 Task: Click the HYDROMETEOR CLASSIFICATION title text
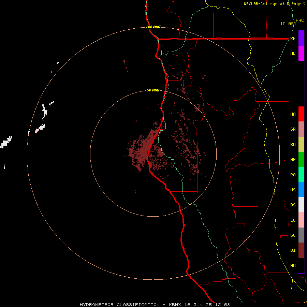[x=120, y=305]
